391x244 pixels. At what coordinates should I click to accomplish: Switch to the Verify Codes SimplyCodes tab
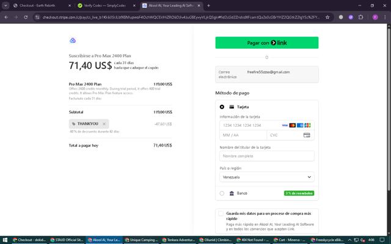click(x=104, y=5)
